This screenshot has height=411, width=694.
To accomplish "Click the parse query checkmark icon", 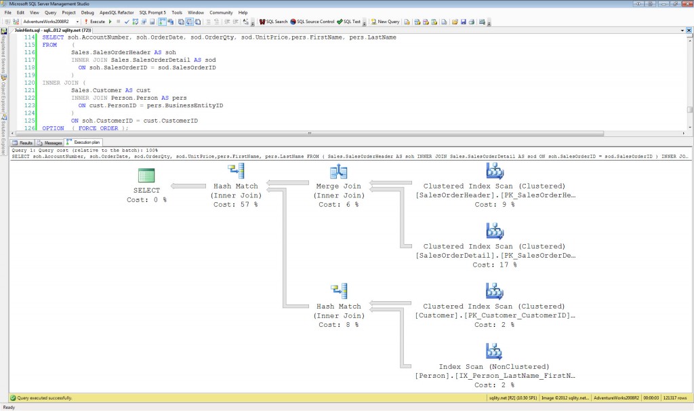I will click(126, 22).
